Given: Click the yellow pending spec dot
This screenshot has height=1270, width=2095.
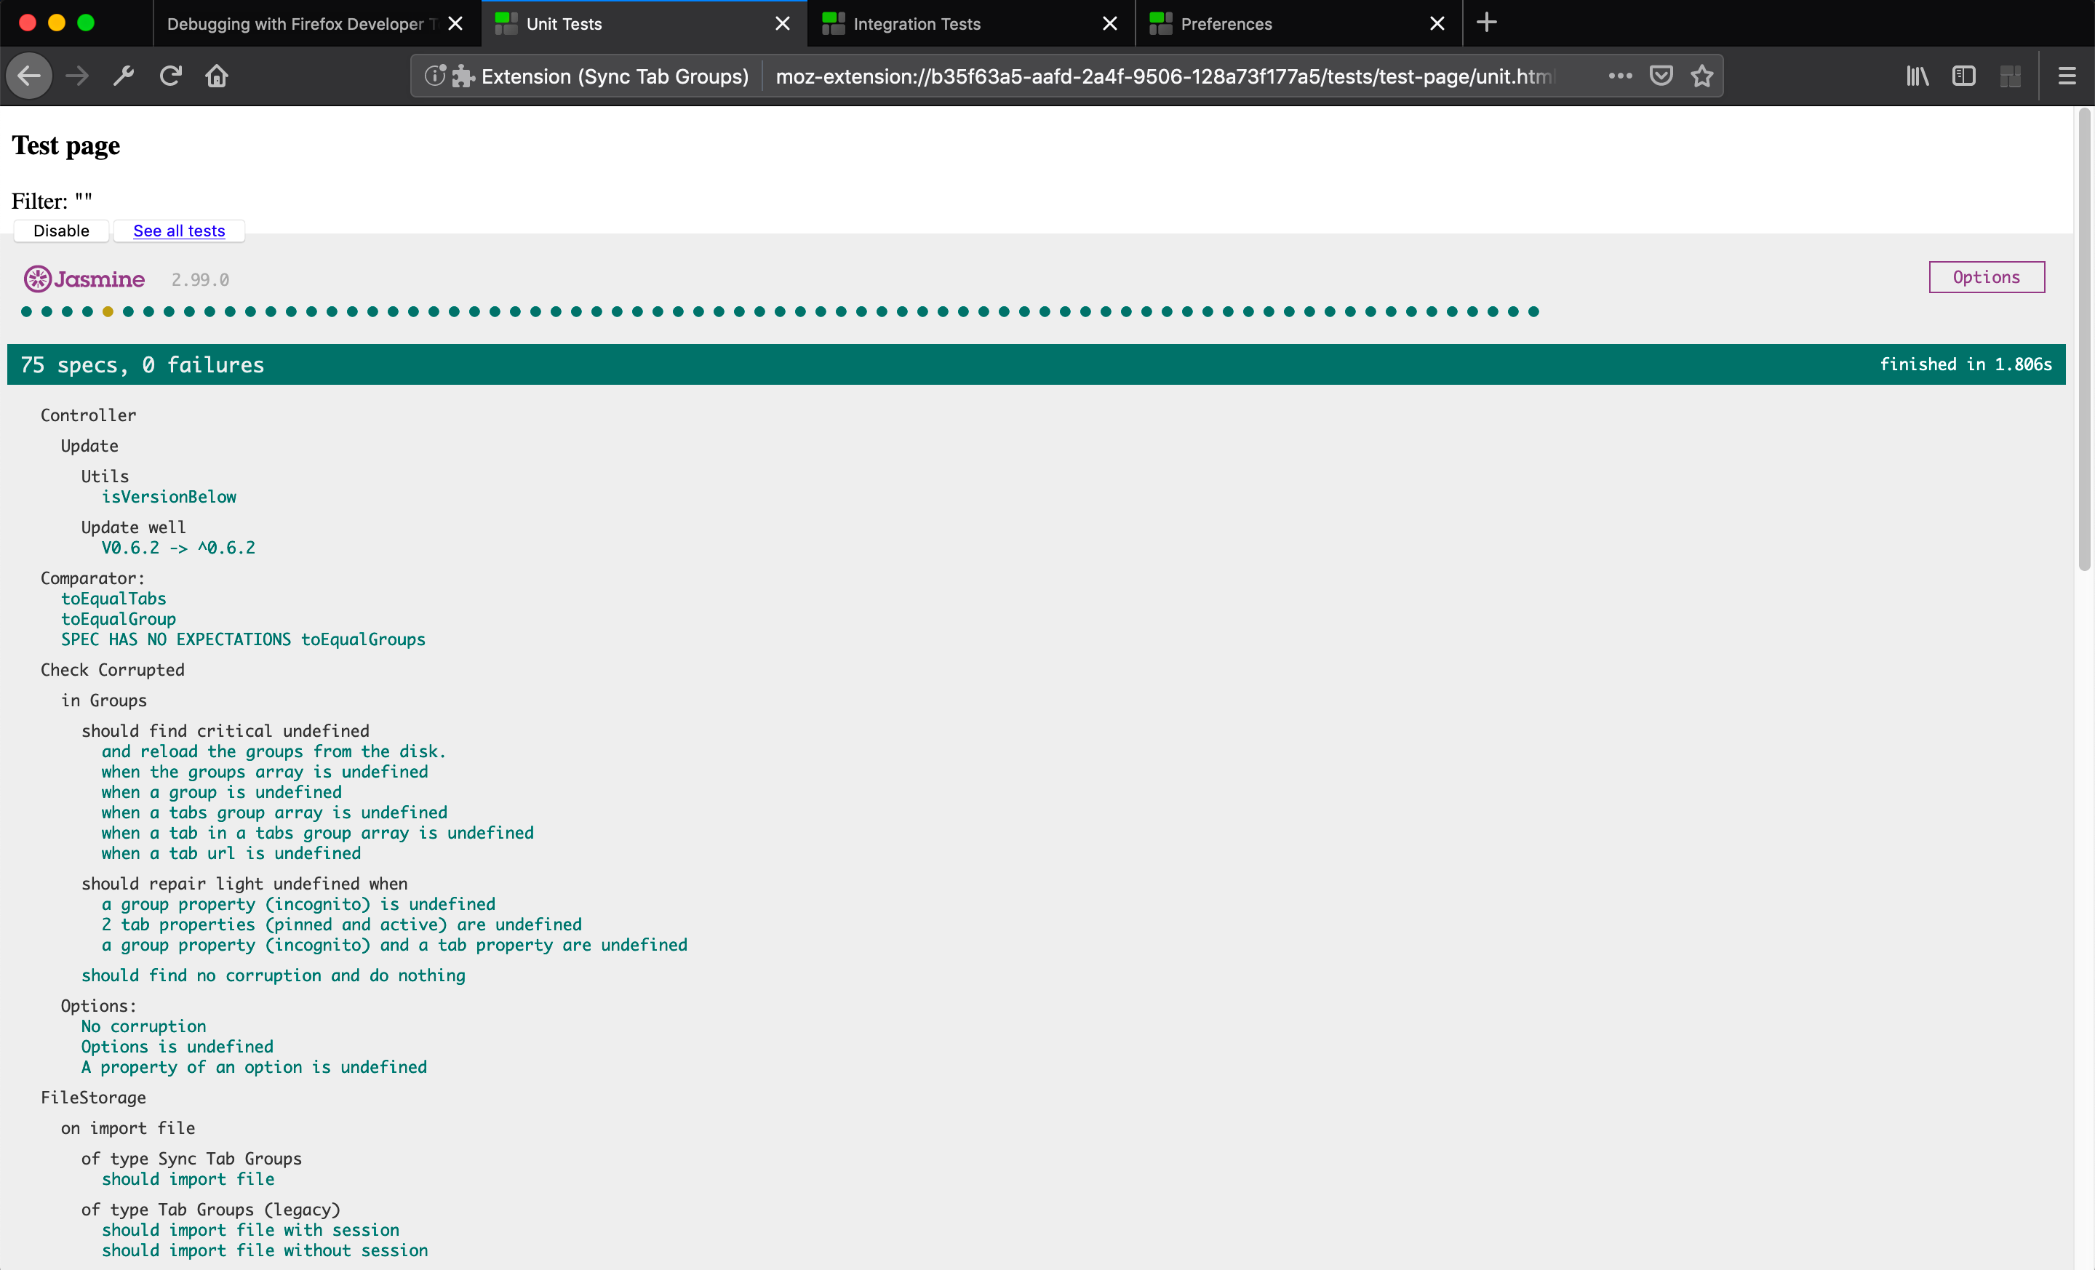Looking at the screenshot, I should [108, 312].
